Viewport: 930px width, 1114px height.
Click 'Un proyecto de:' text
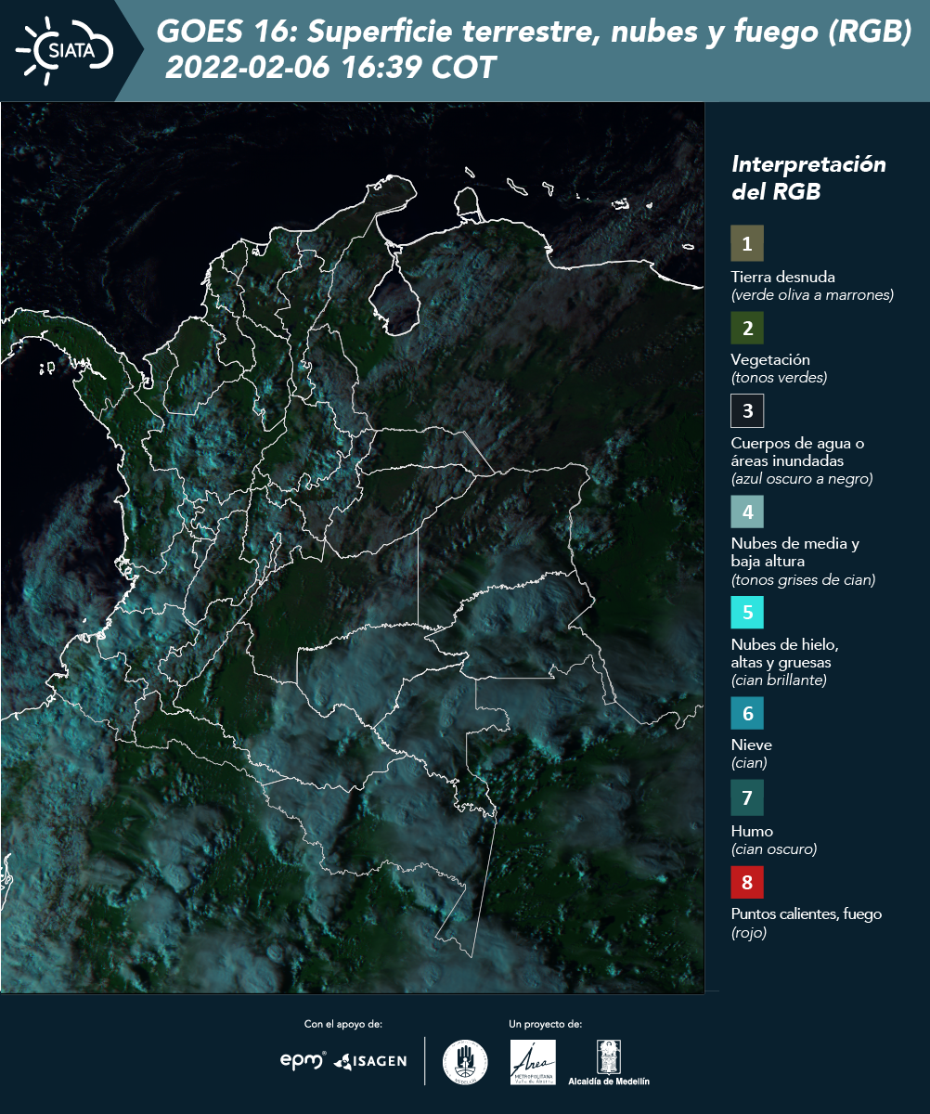click(546, 1024)
